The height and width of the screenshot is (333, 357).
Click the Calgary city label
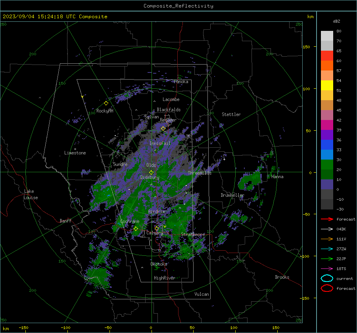coord(155,233)
